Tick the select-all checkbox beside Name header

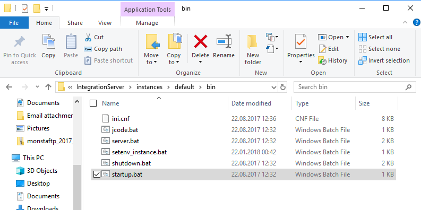pyautogui.click(x=93, y=103)
